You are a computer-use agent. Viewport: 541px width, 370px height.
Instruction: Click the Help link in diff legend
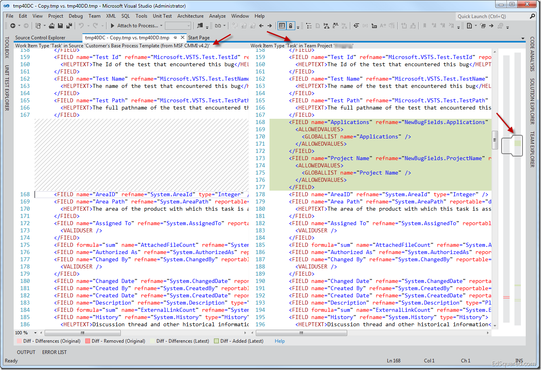pyautogui.click(x=280, y=341)
